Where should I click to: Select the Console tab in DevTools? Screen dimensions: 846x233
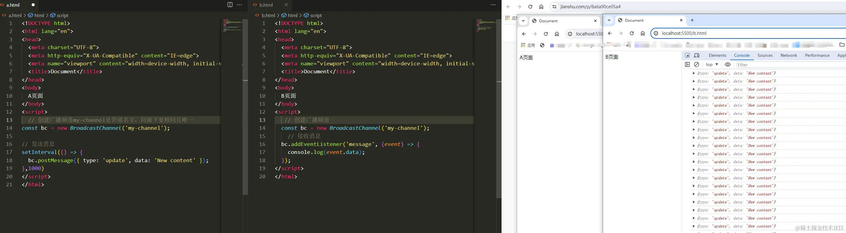pos(742,56)
